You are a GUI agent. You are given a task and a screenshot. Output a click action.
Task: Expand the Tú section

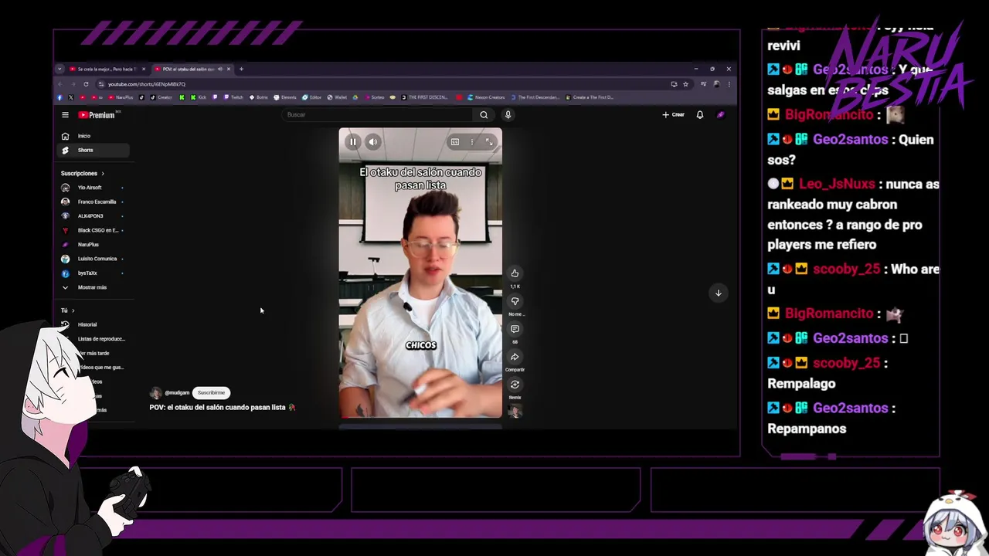tap(68, 310)
